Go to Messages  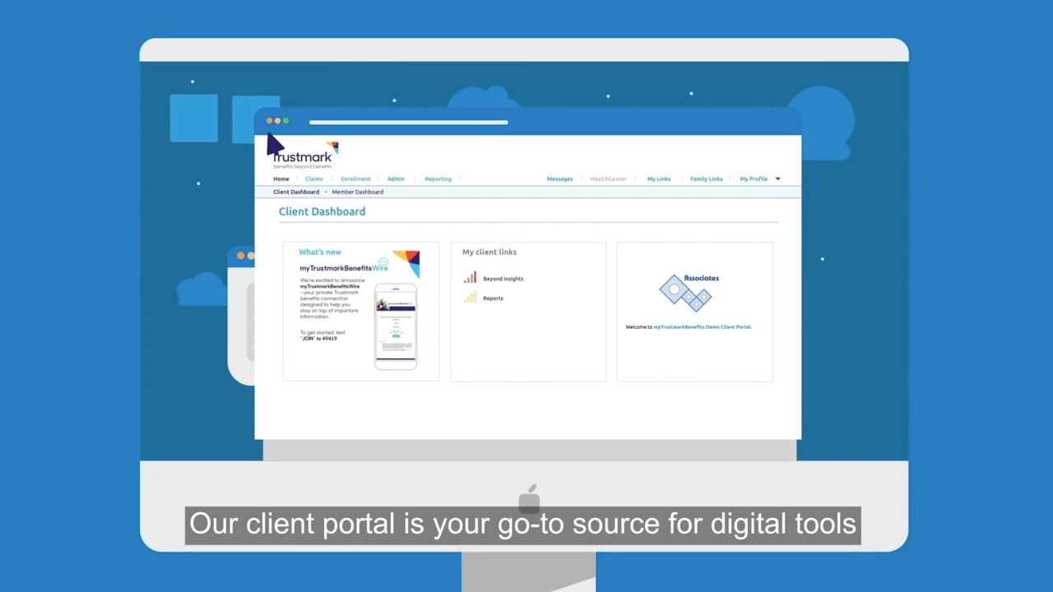559,178
